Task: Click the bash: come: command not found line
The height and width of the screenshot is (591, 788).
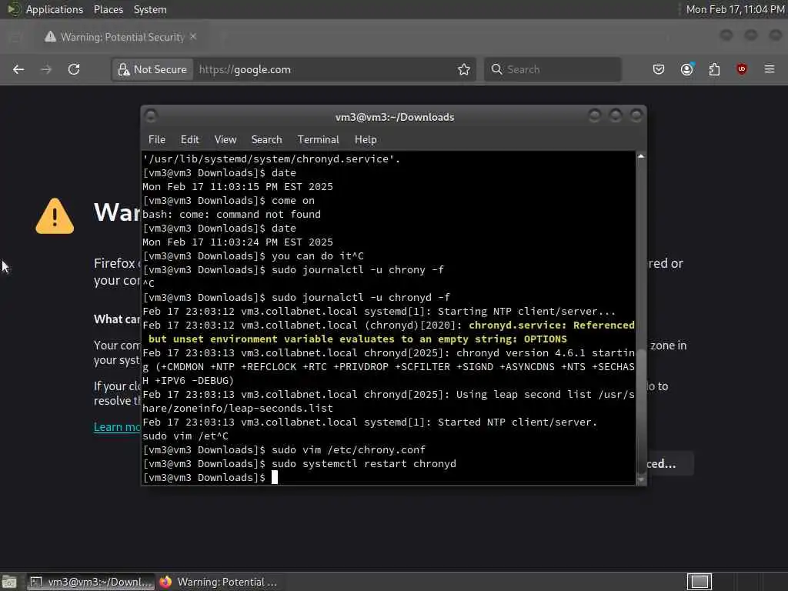Action: [232, 214]
